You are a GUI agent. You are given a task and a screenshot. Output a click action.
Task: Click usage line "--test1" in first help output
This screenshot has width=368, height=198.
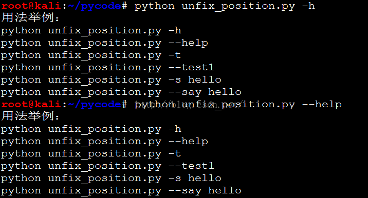108,68
